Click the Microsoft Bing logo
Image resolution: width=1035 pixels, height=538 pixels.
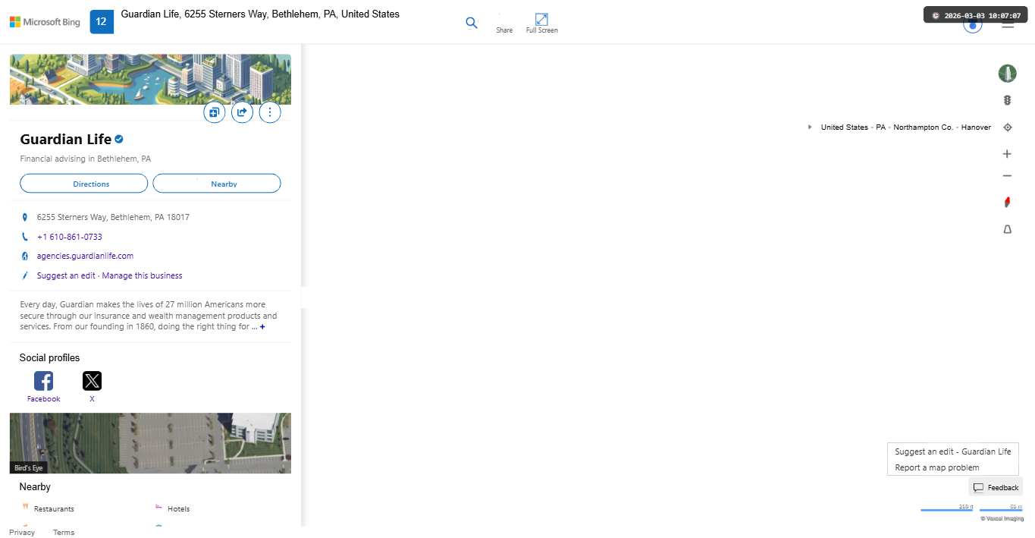45,22
